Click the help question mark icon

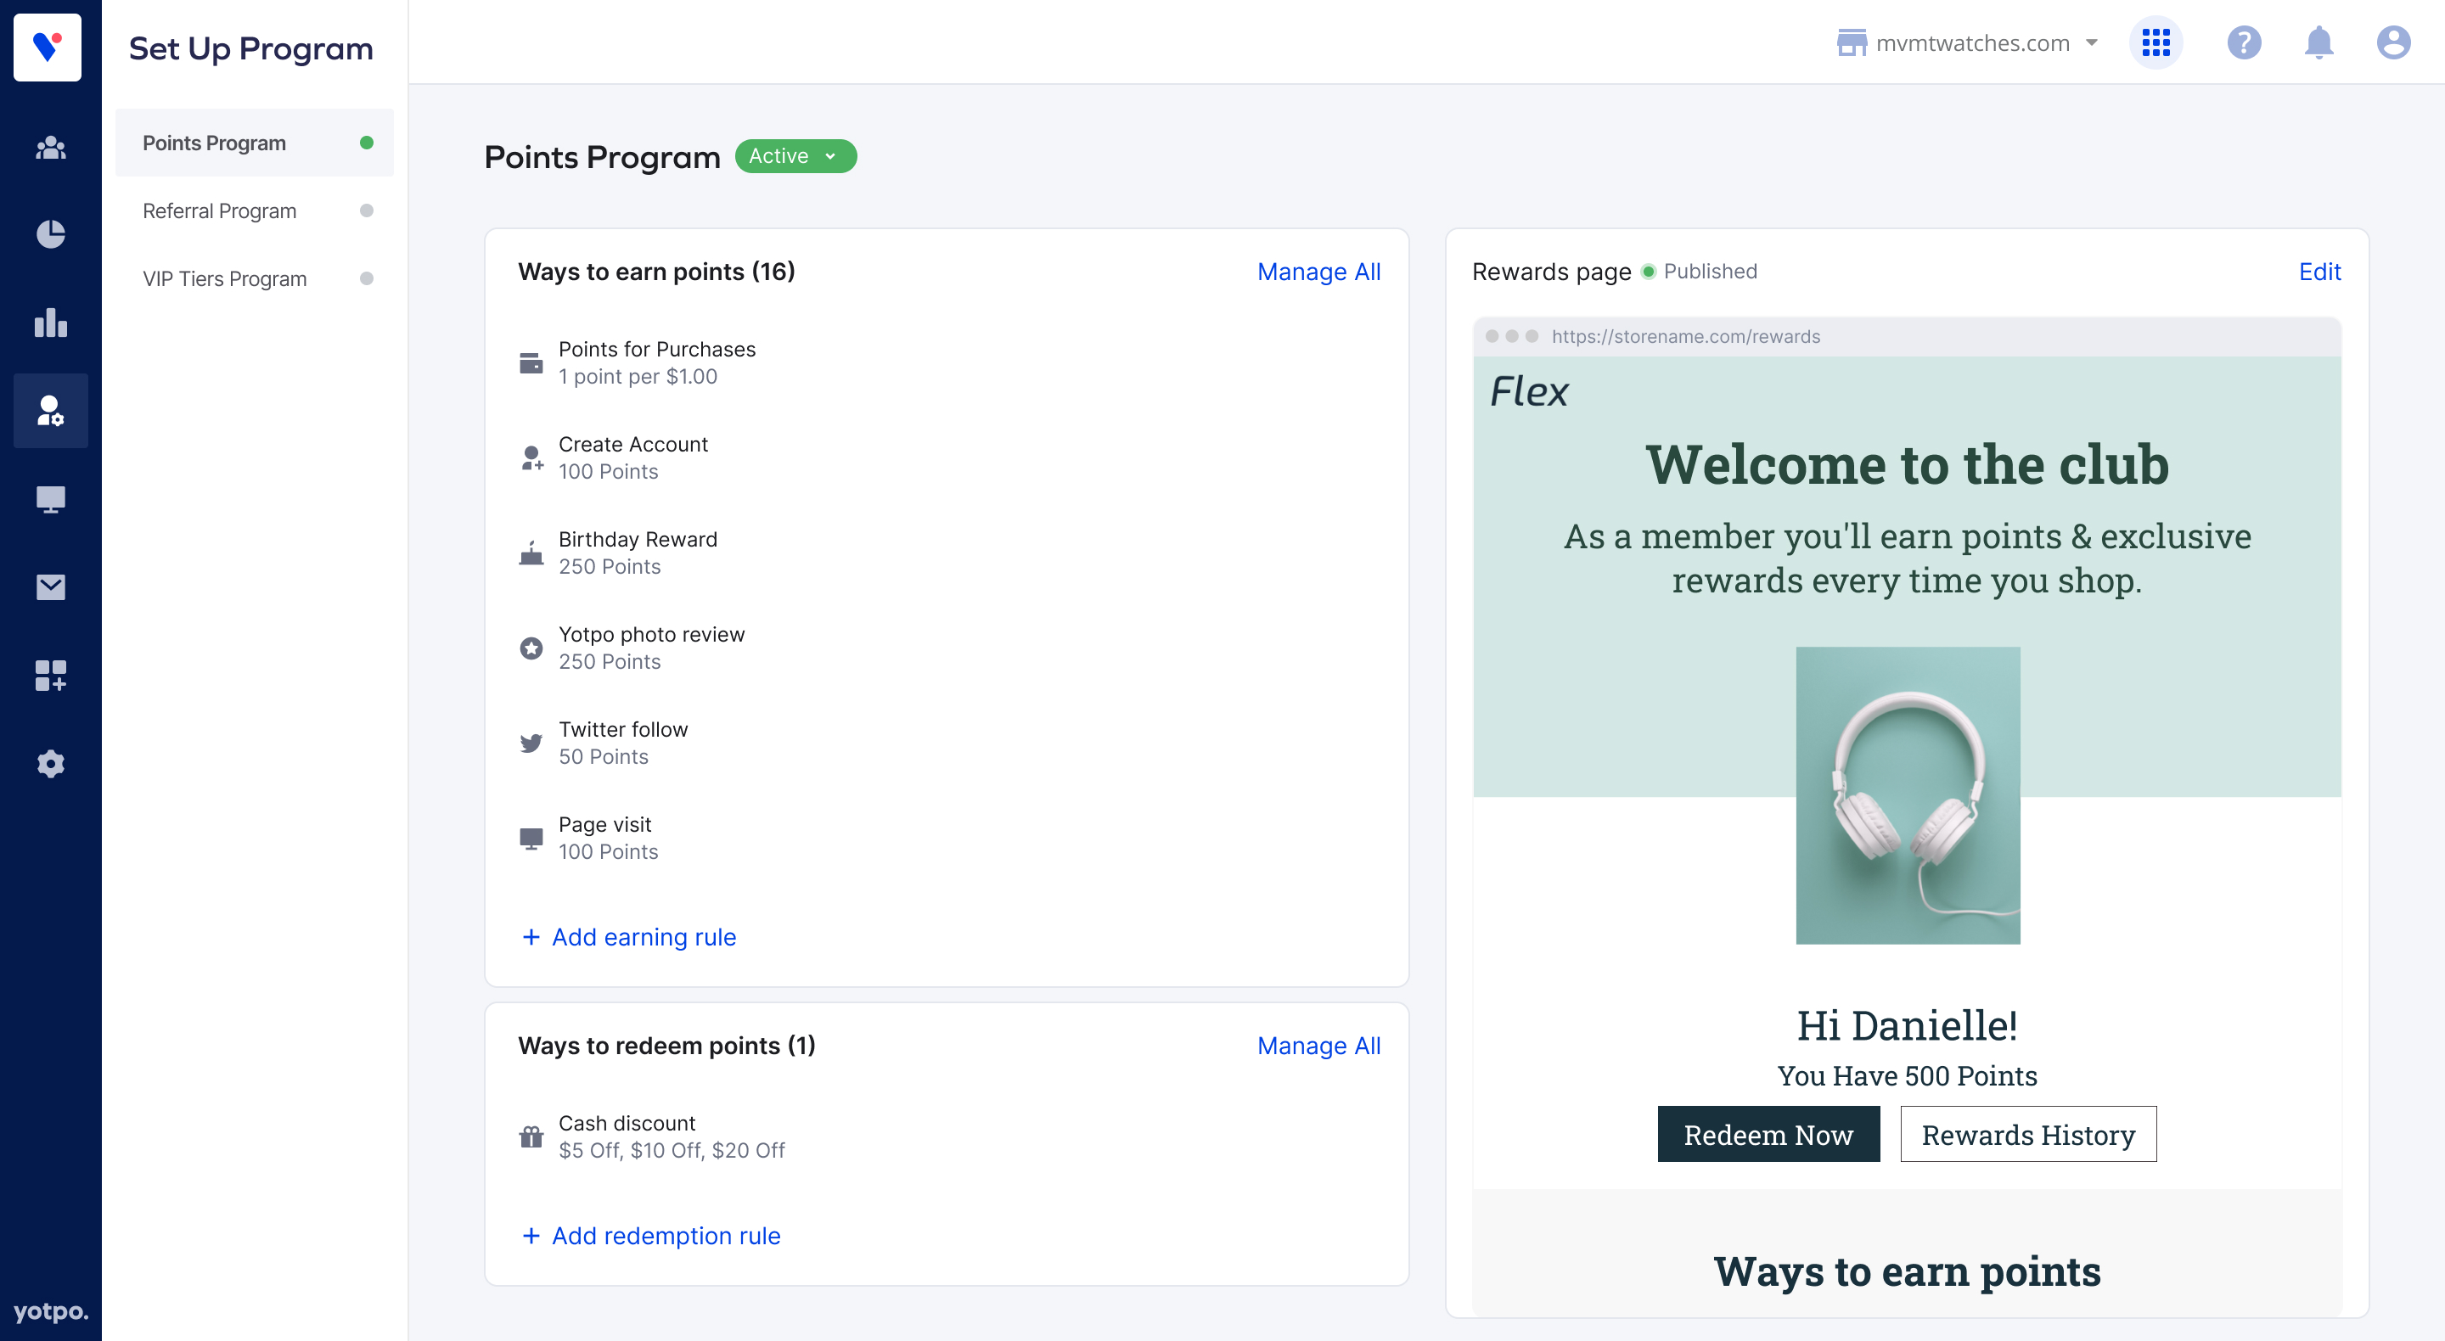tap(2243, 42)
